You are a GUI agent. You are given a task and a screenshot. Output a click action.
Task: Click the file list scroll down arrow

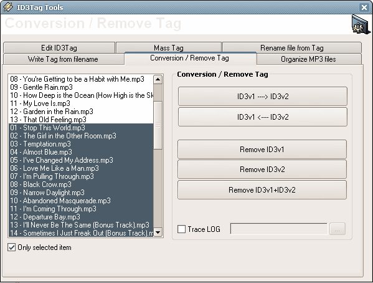158,232
